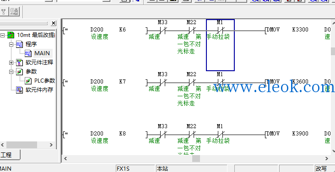Select the 参数 parameter folder icon
The height and width of the screenshot is (172, 335).
pyautogui.click(x=19, y=72)
